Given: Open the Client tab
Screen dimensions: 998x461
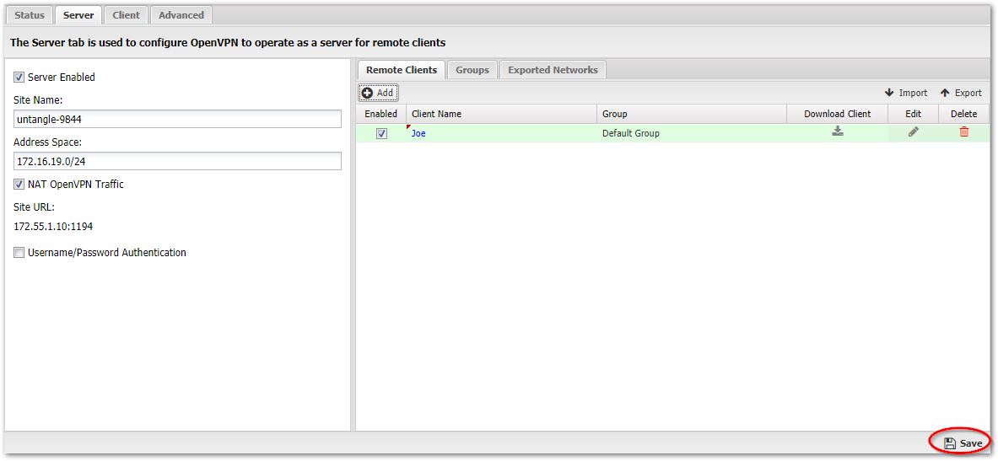Looking at the screenshot, I should click(126, 15).
